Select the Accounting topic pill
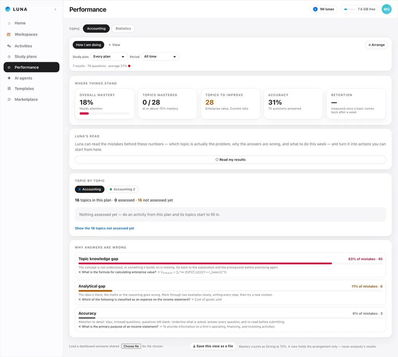 click(x=96, y=28)
